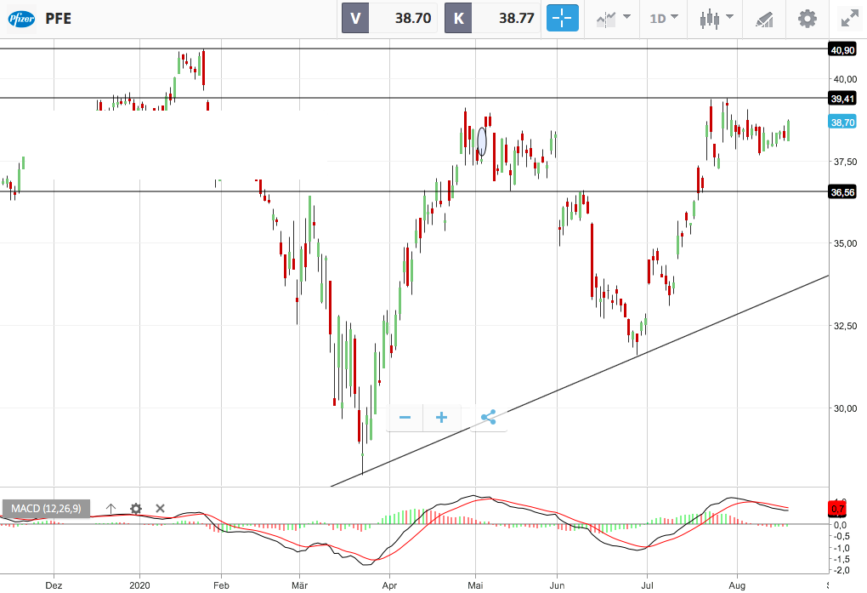Expand chart to fullscreen

tap(849, 19)
